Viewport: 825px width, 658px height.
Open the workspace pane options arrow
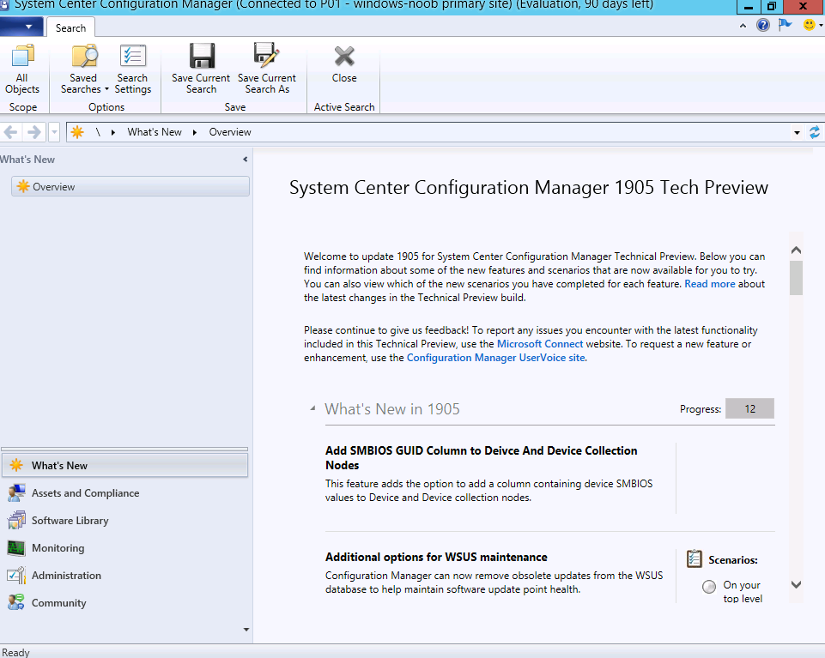coord(246,630)
